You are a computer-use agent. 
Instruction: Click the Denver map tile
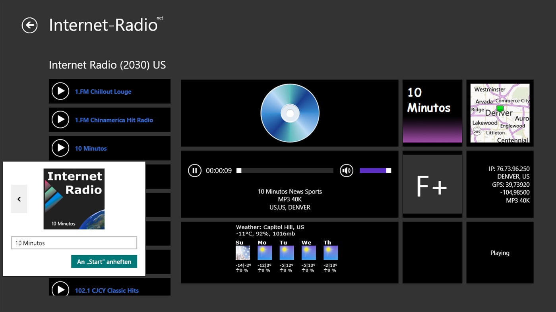[500, 113]
